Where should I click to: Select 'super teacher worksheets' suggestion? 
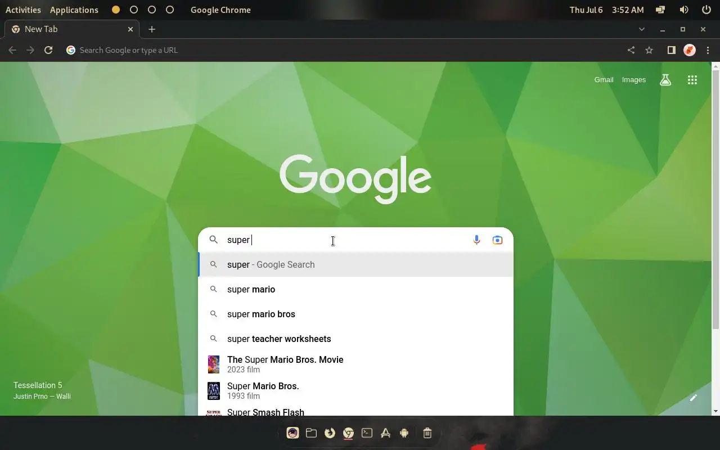coord(356,339)
